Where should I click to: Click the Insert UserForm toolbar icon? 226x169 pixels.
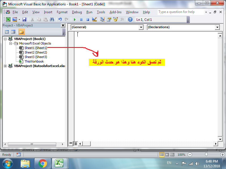(15, 19)
